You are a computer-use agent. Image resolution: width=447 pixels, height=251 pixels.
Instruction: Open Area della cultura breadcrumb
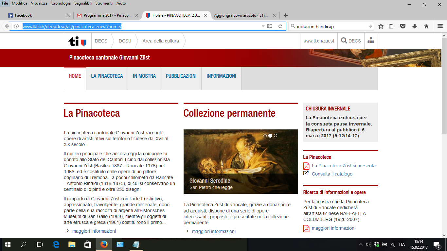point(161,41)
